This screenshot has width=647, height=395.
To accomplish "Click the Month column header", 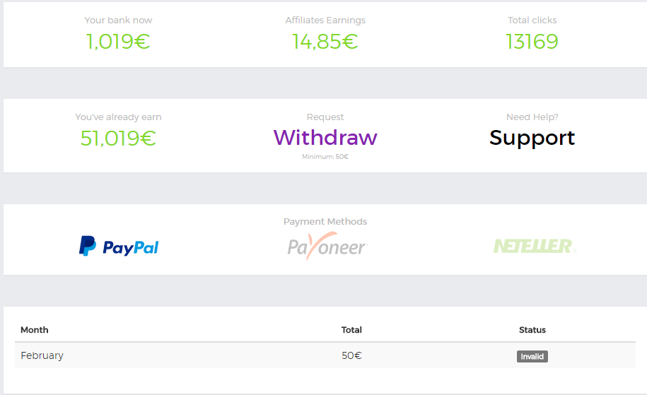I will tap(35, 330).
